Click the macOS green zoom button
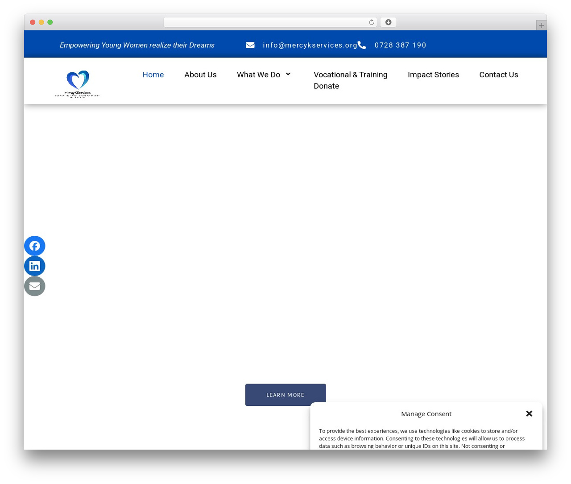This screenshot has width=571, height=484. tap(50, 22)
